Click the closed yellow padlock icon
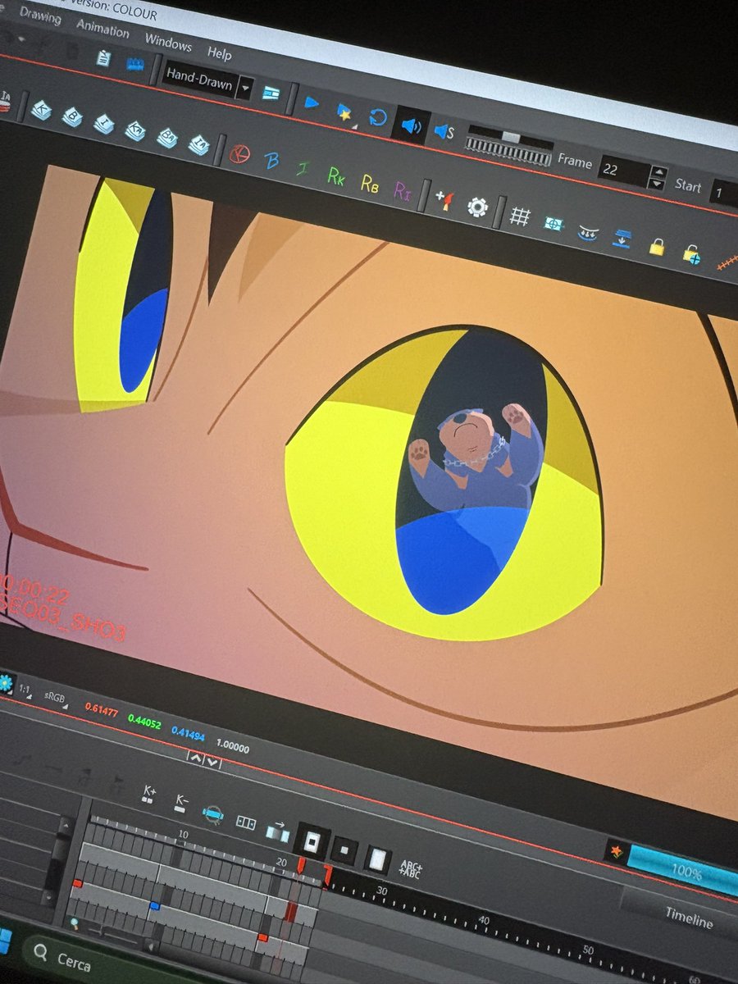This screenshot has height=984, width=738. click(x=656, y=246)
